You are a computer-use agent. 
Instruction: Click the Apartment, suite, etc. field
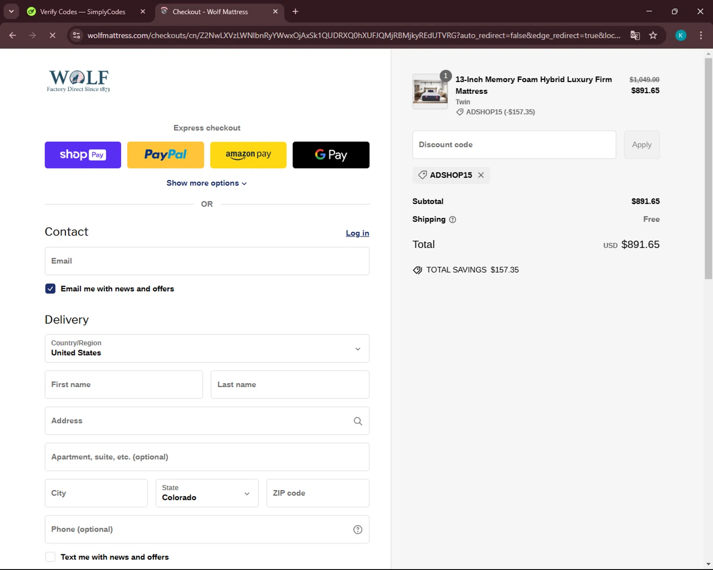click(207, 457)
